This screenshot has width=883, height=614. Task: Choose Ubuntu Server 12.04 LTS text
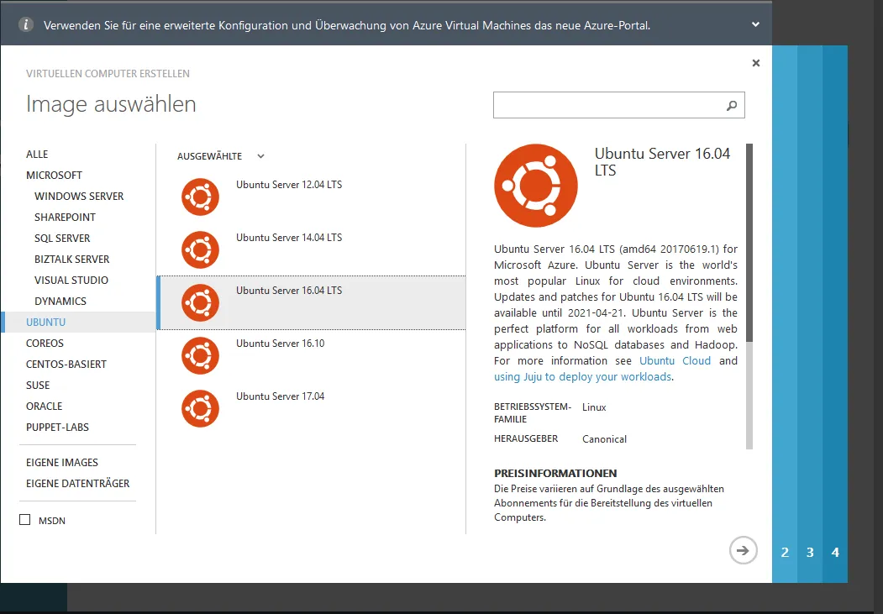pyautogui.click(x=289, y=185)
